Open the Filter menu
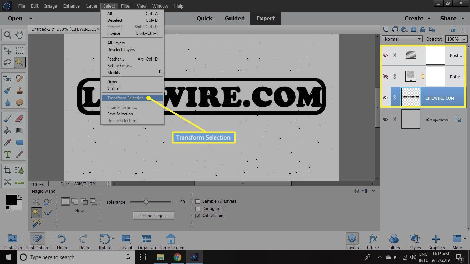470x264 pixels. (126, 6)
